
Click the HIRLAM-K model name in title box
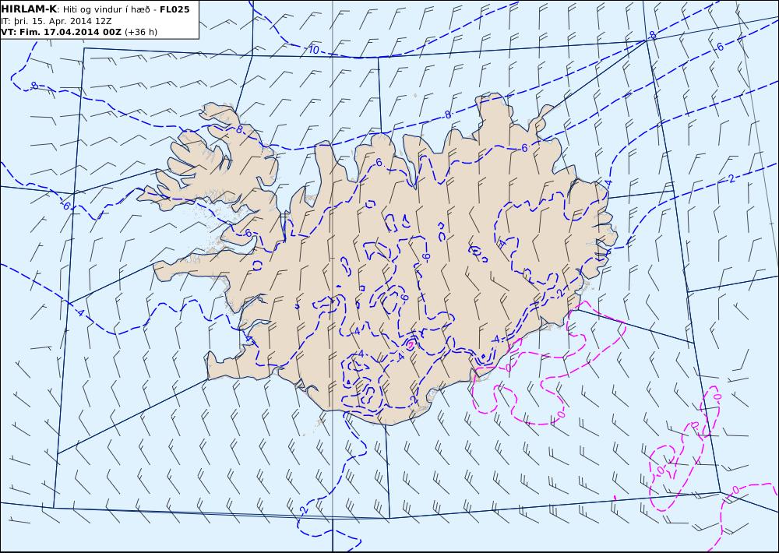pyautogui.click(x=29, y=9)
